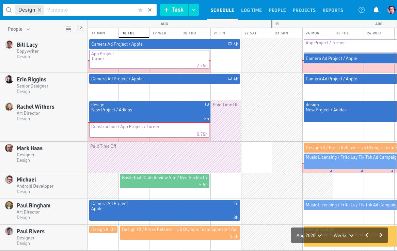The height and width of the screenshot is (251, 397).
Task: Open the People view dropdown
Action: coord(19,29)
